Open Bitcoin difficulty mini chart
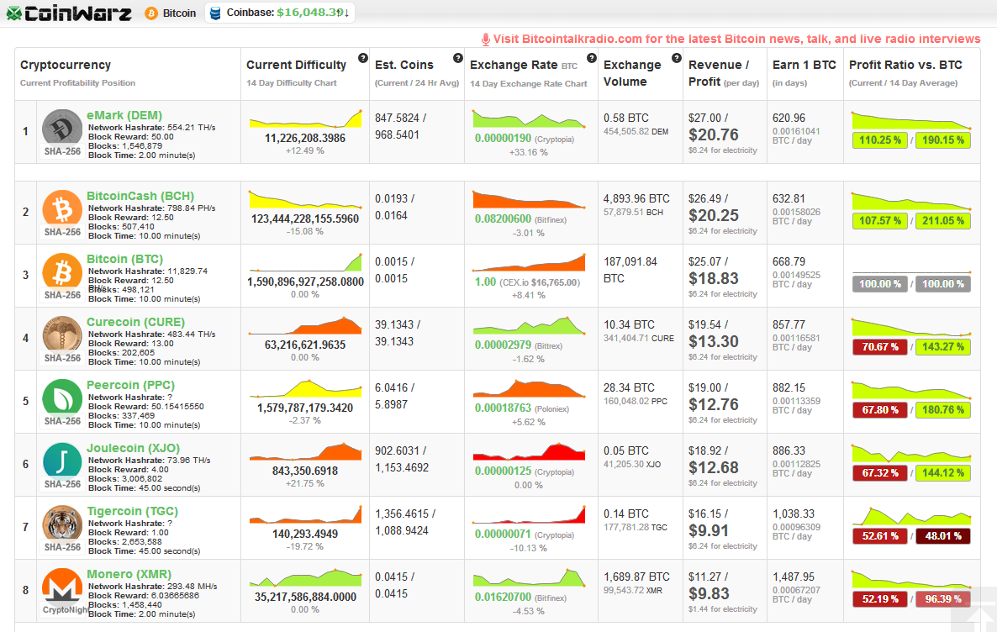The height and width of the screenshot is (632, 997). point(305,262)
